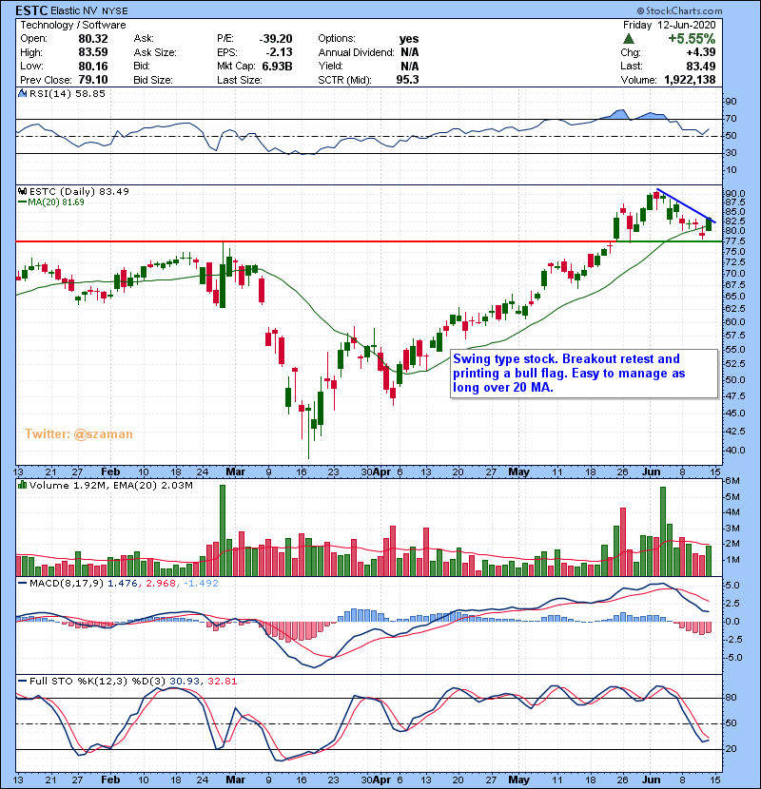Click the Mkt Cap value 6.93B

277,66
